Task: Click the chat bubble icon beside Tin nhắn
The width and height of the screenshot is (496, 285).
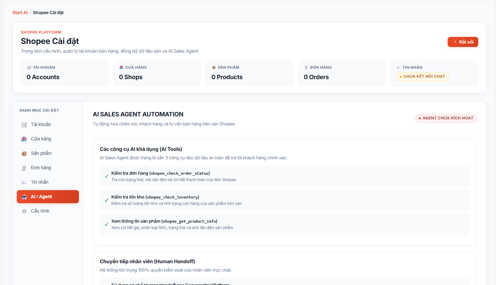Action: tap(24, 182)
